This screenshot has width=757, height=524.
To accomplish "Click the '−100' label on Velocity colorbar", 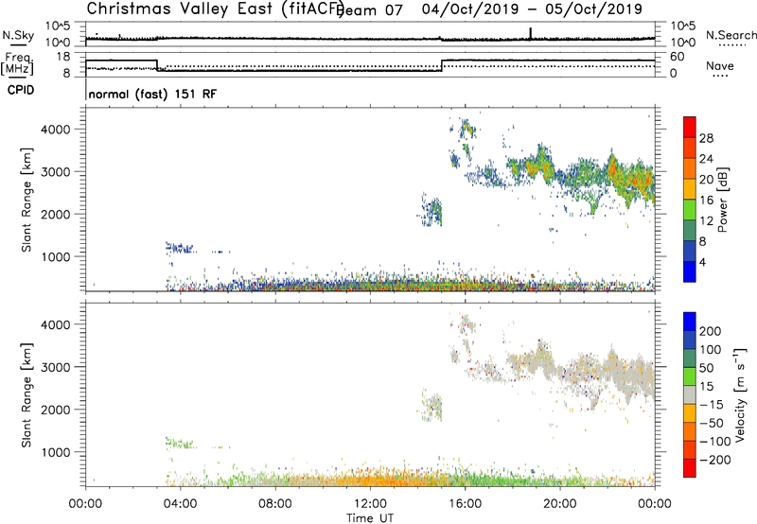I will [x=715, y=442].
